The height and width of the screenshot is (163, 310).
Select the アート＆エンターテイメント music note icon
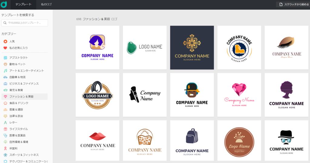pos(5,71)
